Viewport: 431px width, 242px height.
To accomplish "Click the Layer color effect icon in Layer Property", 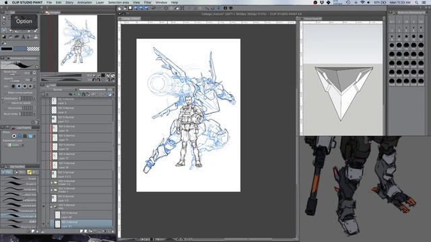I will [30, 136].
